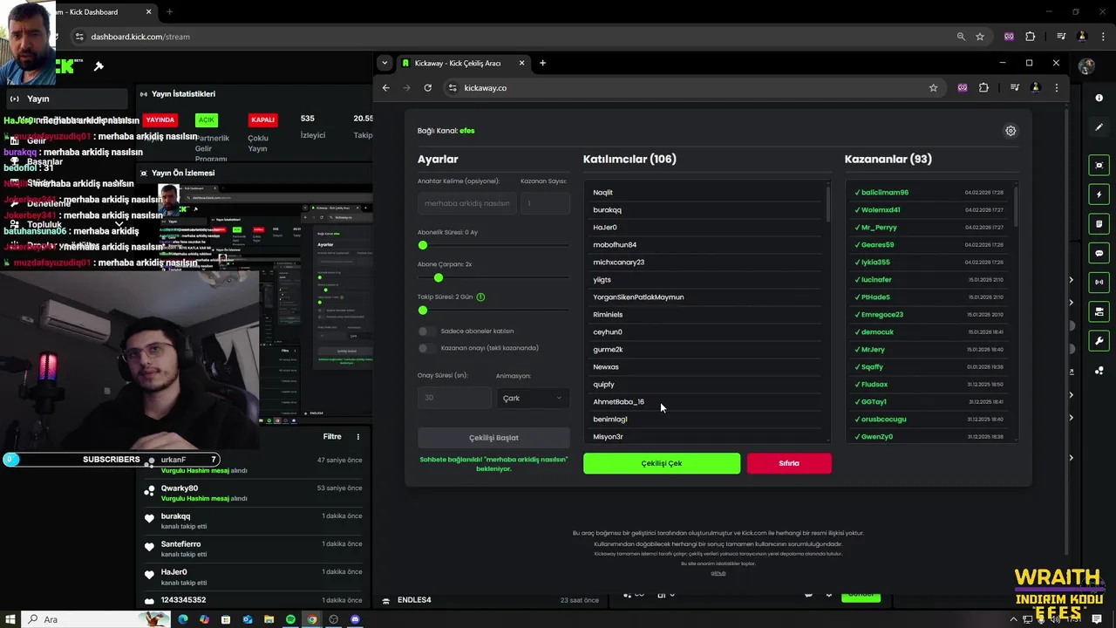This screenshot has height=628, width=1116.
Task: Open the media control icon in Kickaway window
Action: click(x=1014, y=88)
